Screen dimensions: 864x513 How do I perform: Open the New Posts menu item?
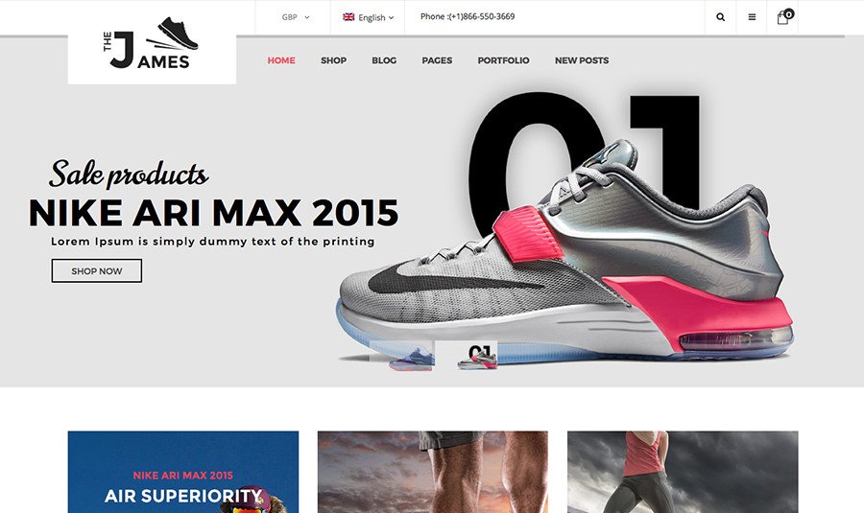582,60
